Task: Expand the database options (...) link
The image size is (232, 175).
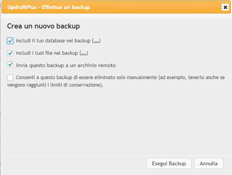Action: pyautogui.click(x=96, y=41)
